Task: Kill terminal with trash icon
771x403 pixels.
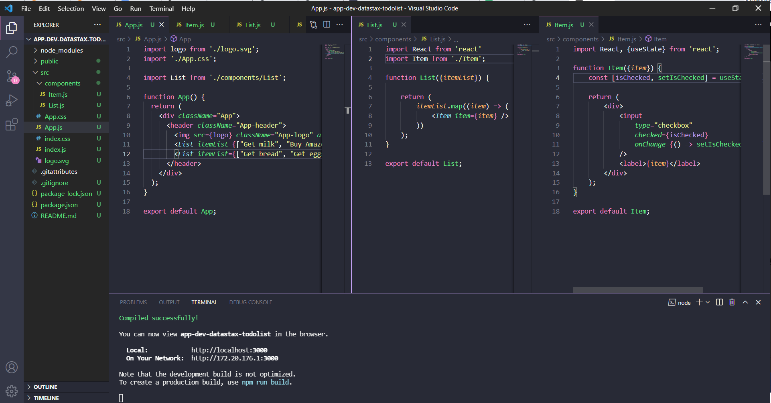Action: [732, 302]
